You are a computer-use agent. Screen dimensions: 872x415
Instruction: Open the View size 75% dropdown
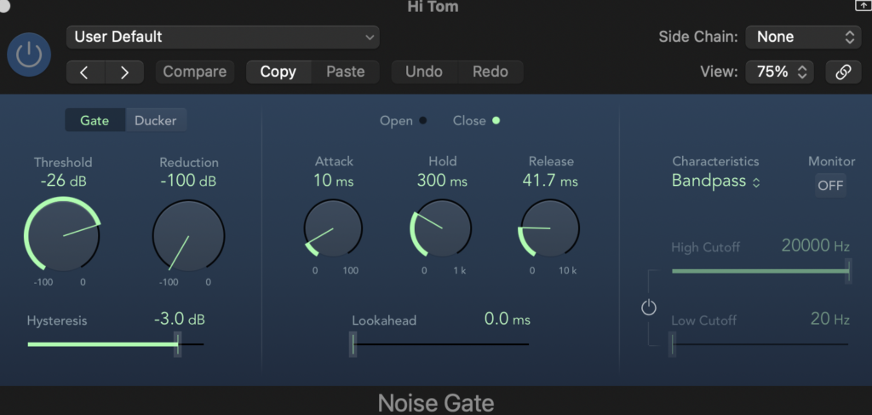coord(779,72)
